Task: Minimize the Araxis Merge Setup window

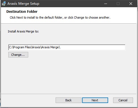Action: coord(106,4)
